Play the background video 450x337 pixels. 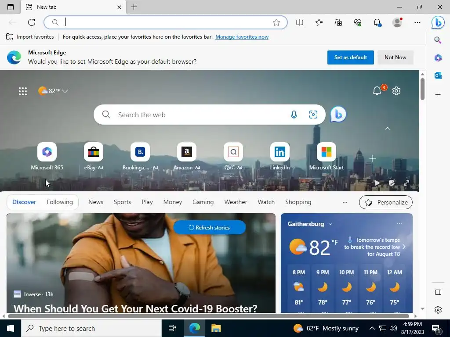377,183
